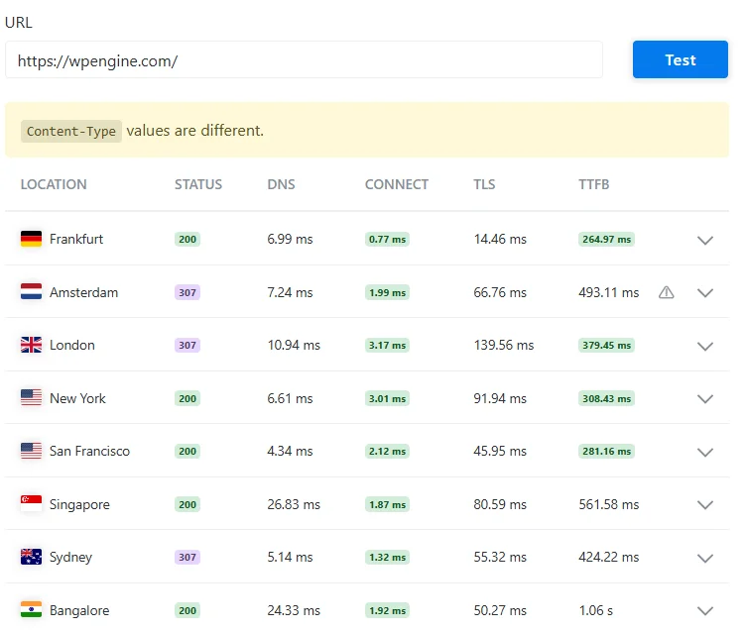Image resolution: width=746 pixels, height=631 pixels.
Task: Click the STATUS column header
Action: click(198, 184)
